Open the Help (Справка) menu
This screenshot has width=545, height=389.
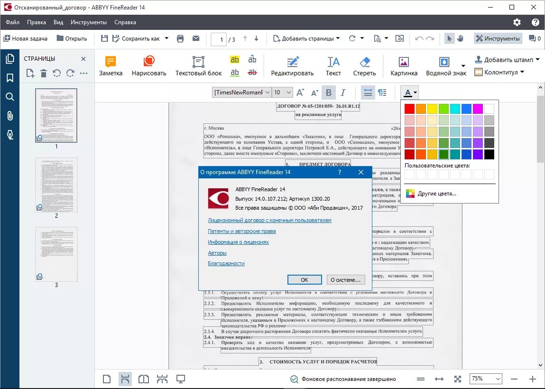pyautogui.click(x=125, y=22)
